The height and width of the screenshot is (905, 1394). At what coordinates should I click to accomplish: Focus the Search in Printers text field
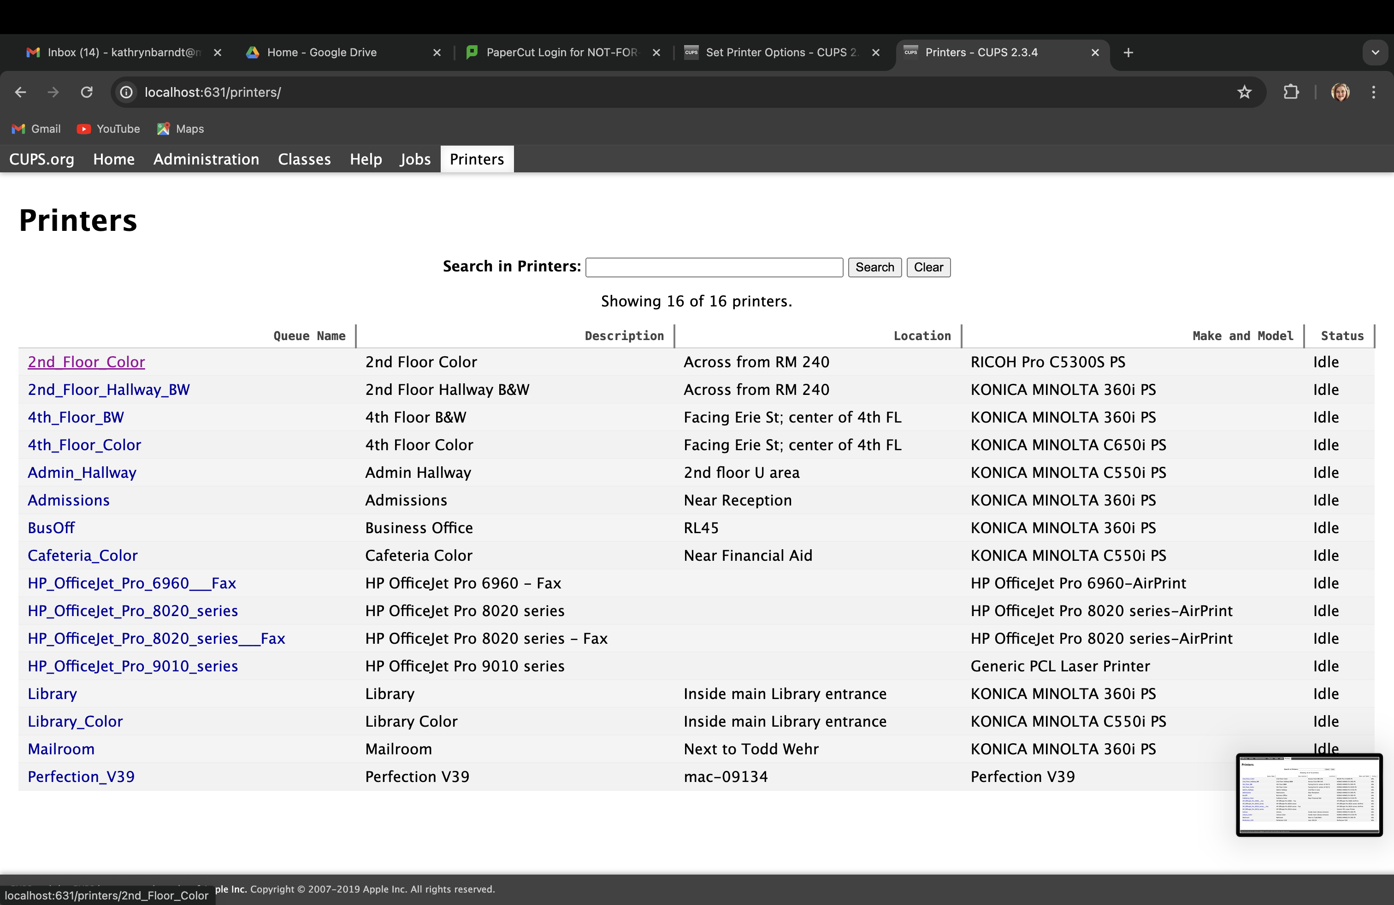[714, 267]
